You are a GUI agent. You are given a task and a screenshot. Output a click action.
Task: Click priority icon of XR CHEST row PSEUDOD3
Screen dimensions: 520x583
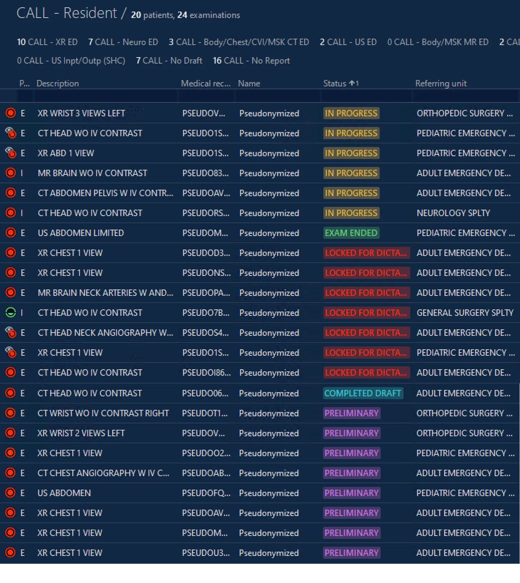11,253
